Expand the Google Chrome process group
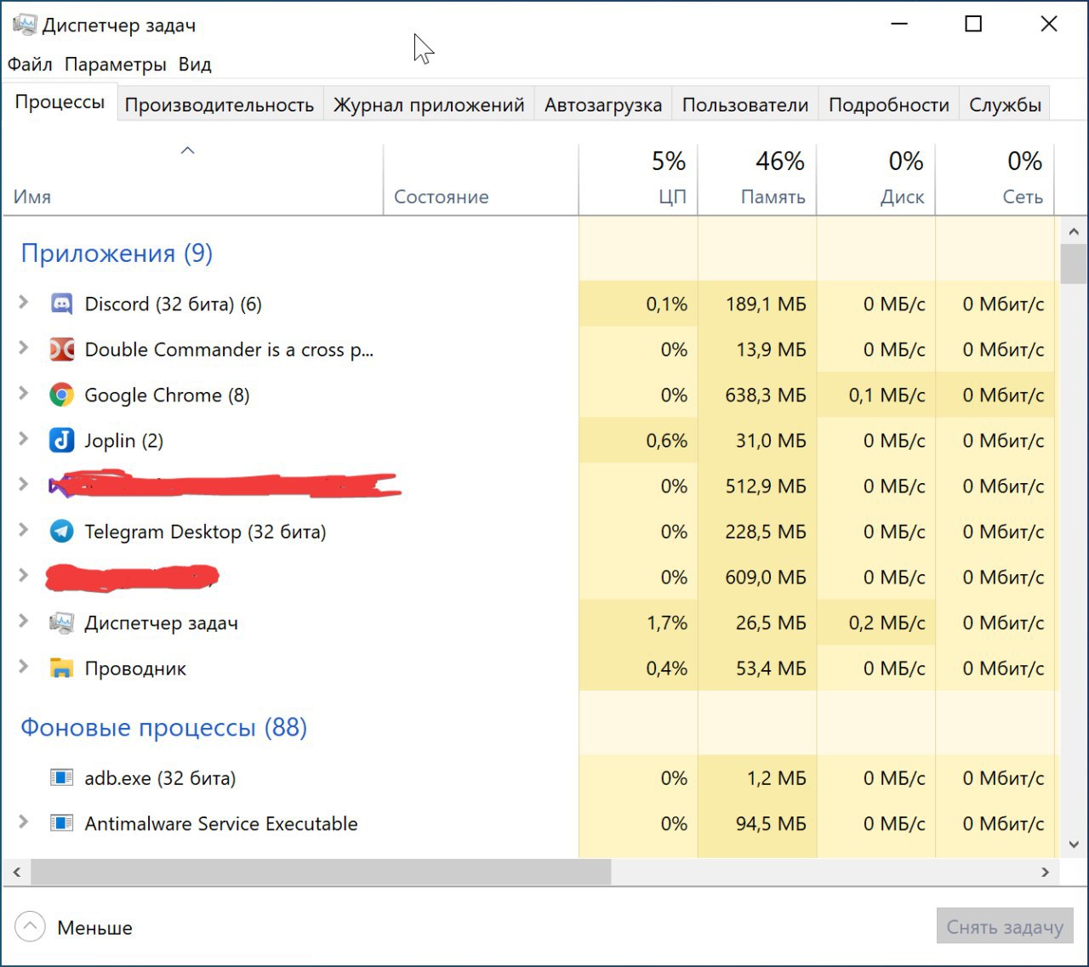This screenshot has width=1089, height=967. click(x=24, y=393)
